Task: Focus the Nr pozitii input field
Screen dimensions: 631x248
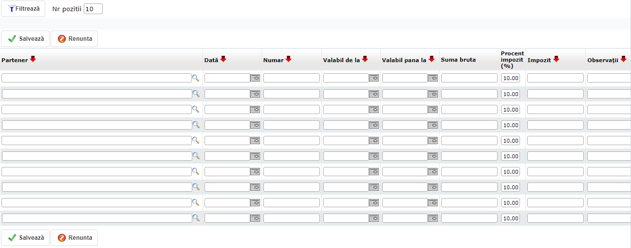Action: (93, 9)
